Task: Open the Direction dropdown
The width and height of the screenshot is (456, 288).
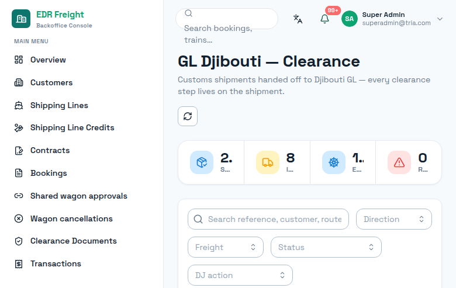Action: pyautogui.click(x=394, y=219)
